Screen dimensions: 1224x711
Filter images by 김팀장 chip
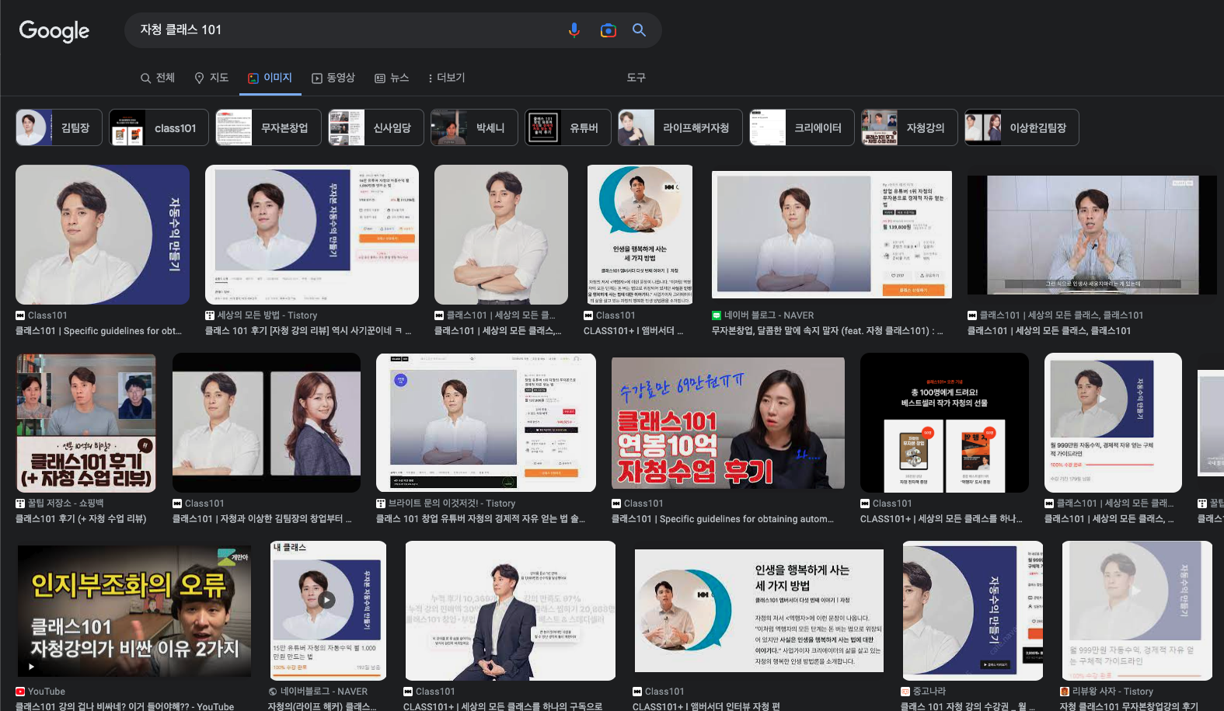[59, 127]
